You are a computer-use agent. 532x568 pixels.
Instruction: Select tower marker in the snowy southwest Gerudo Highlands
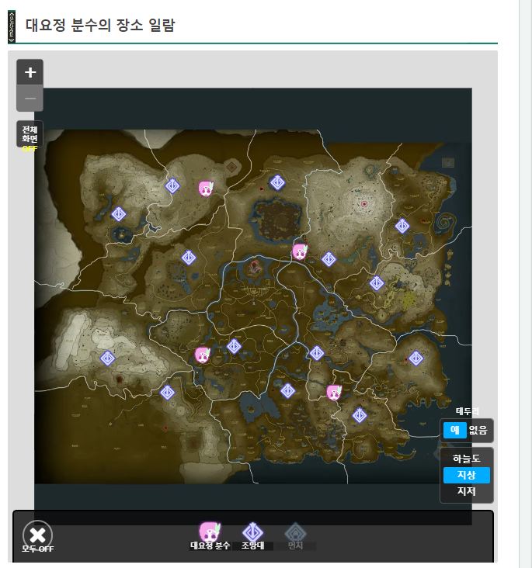(107, 358)
